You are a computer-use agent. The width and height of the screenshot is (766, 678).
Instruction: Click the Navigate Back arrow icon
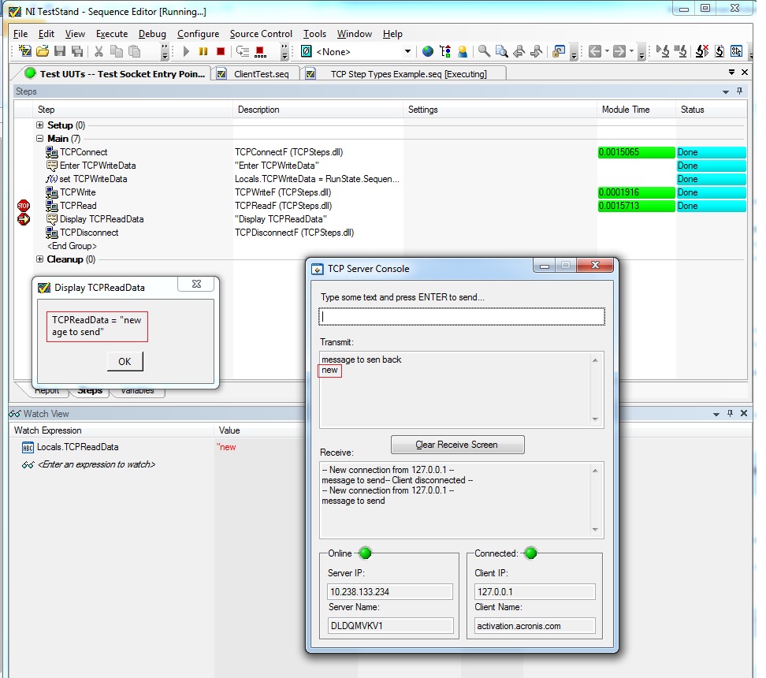click(x=594, y=50)
